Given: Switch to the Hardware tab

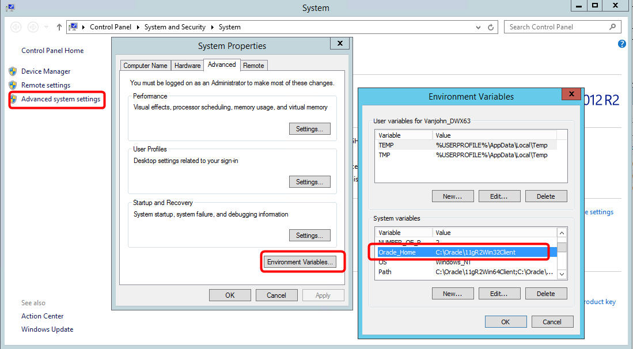Looking at the screenshot, I should click(x=187, y=65).
